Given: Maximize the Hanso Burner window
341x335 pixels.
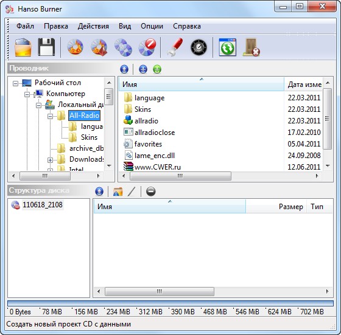Looking at the screenshot, I should coord(300,6).
